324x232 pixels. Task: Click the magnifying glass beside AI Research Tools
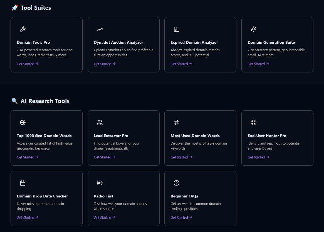point(14,101)
